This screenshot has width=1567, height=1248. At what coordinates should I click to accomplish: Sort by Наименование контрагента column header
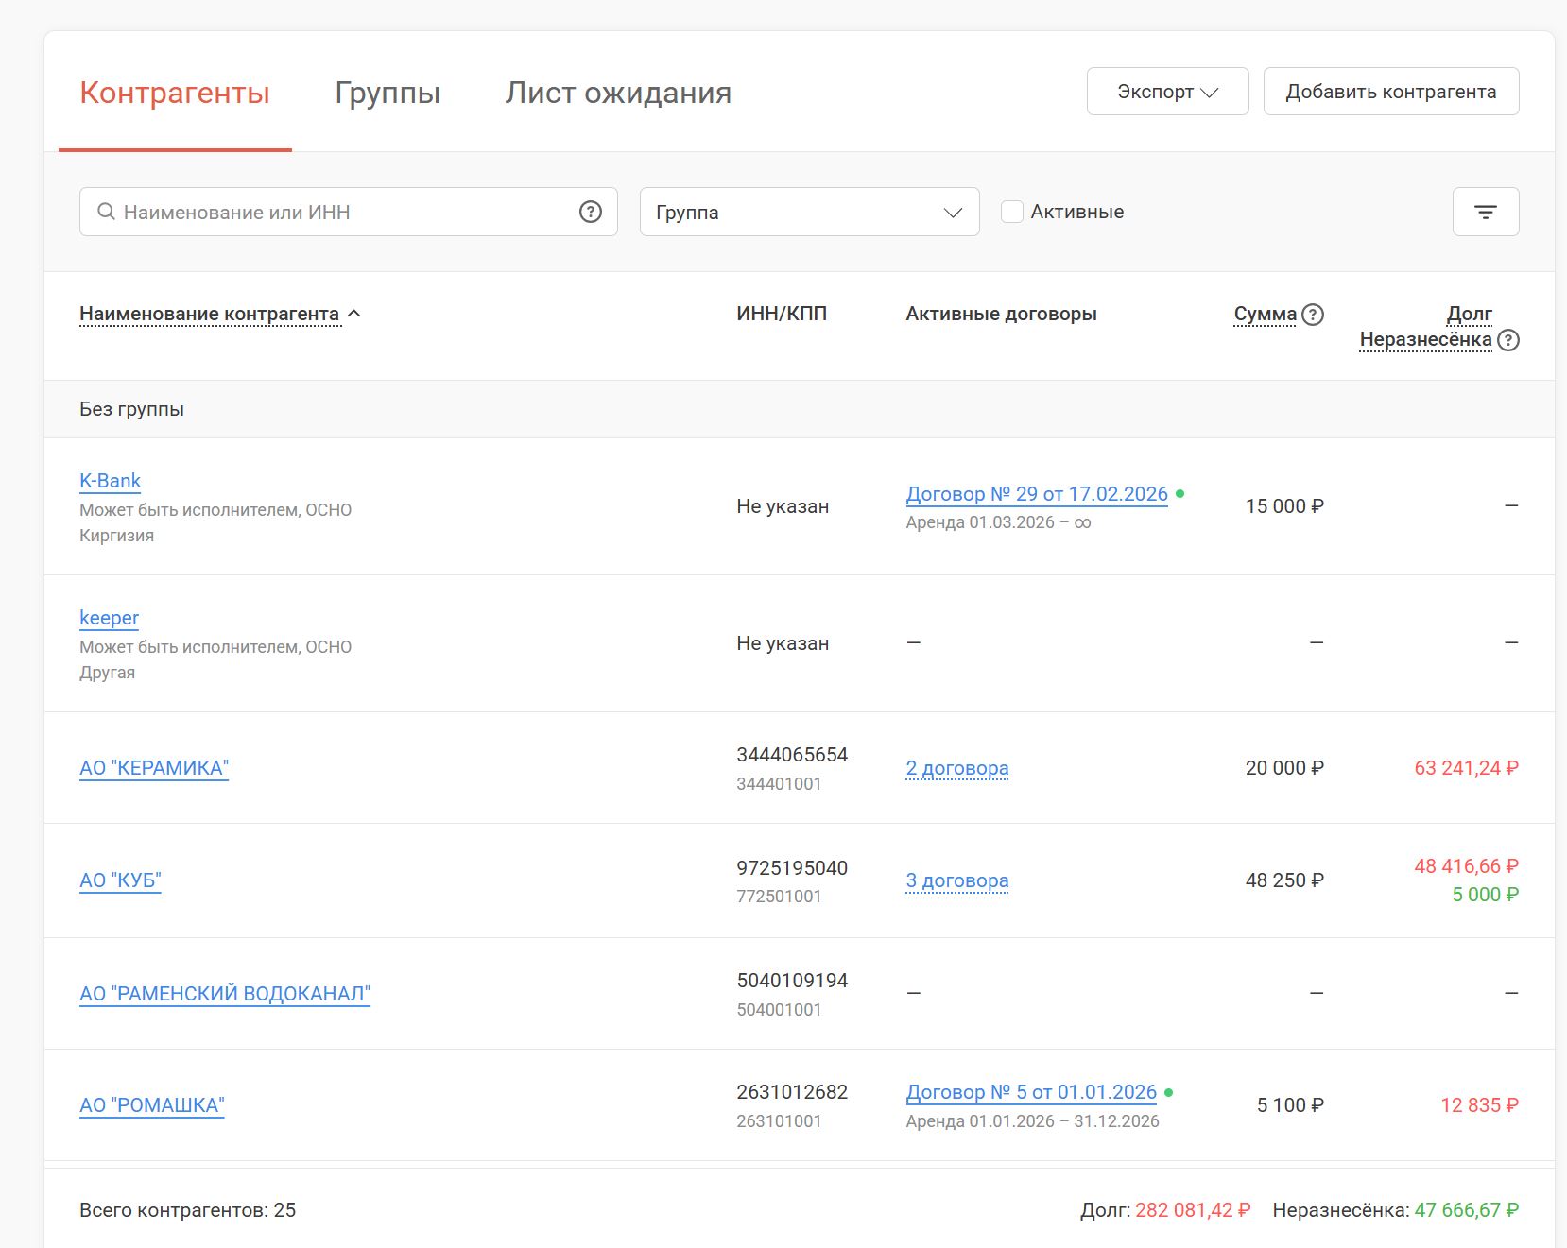point(209,314)
